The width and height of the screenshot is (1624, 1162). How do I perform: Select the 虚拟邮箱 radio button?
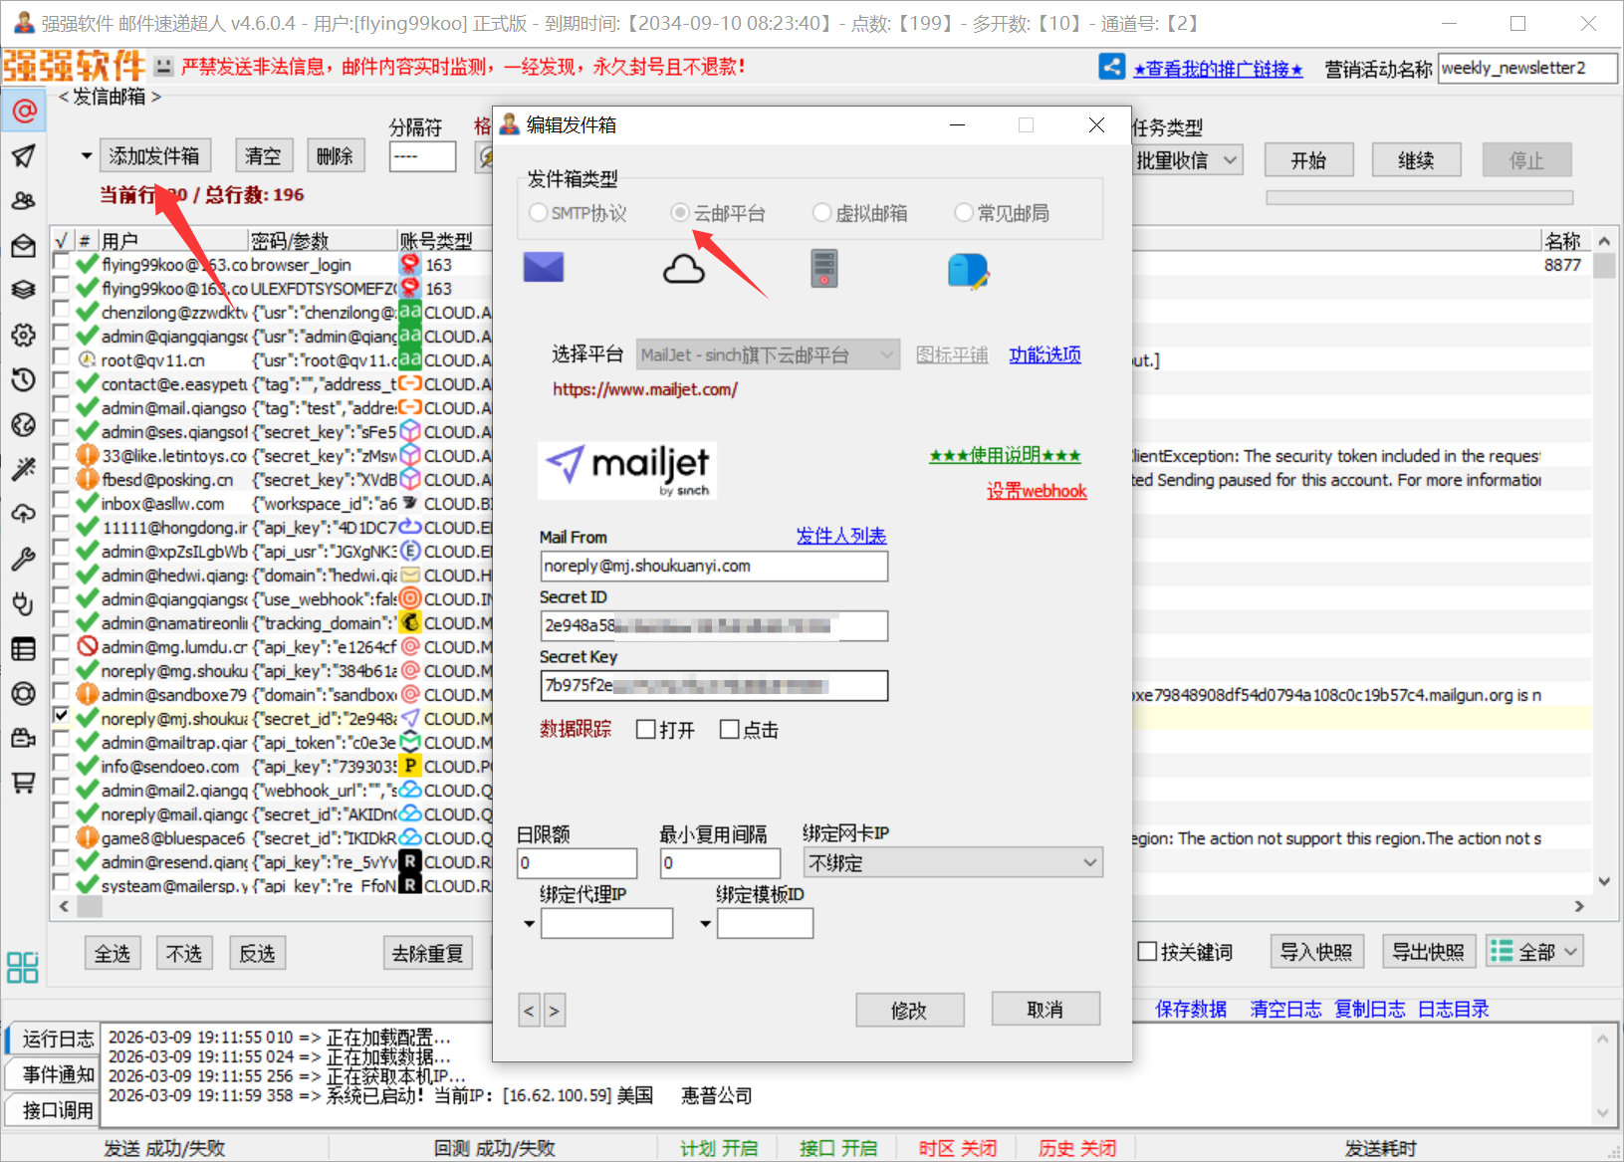coord(822,213)
